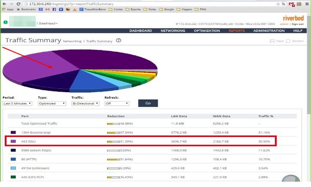Click the purple 443 (SSL) color swatch
Viewport: 311px width, 187px height.
13,141
